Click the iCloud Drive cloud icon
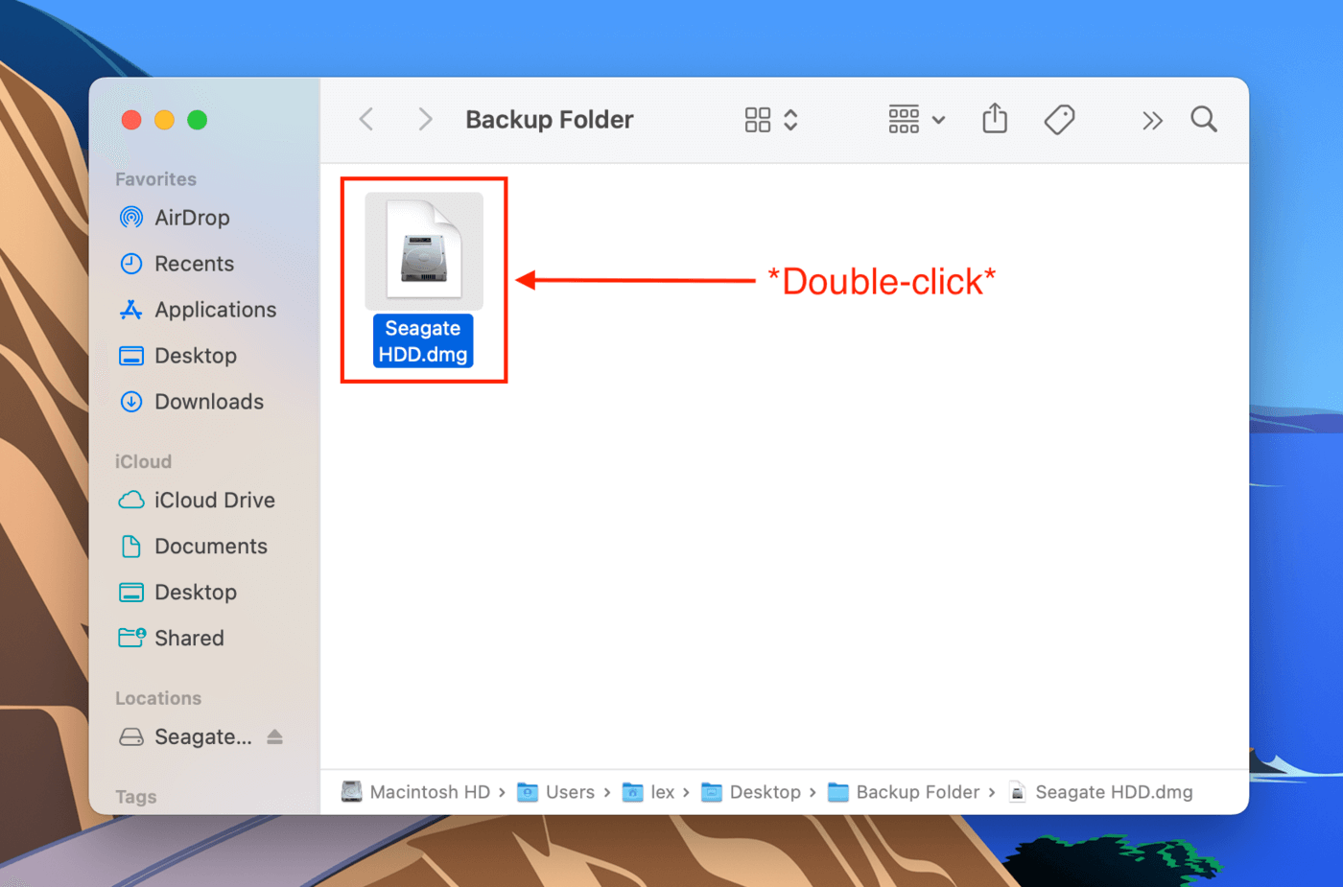 click(x=131, y=501)
